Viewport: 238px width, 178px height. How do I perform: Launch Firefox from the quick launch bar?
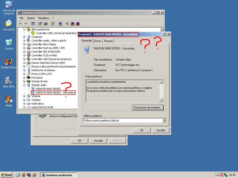[x=24, y=175]
